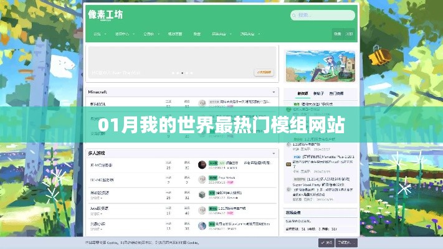
Task: Collapse the Minecraft forum category
Action: (x=274, y=92)
